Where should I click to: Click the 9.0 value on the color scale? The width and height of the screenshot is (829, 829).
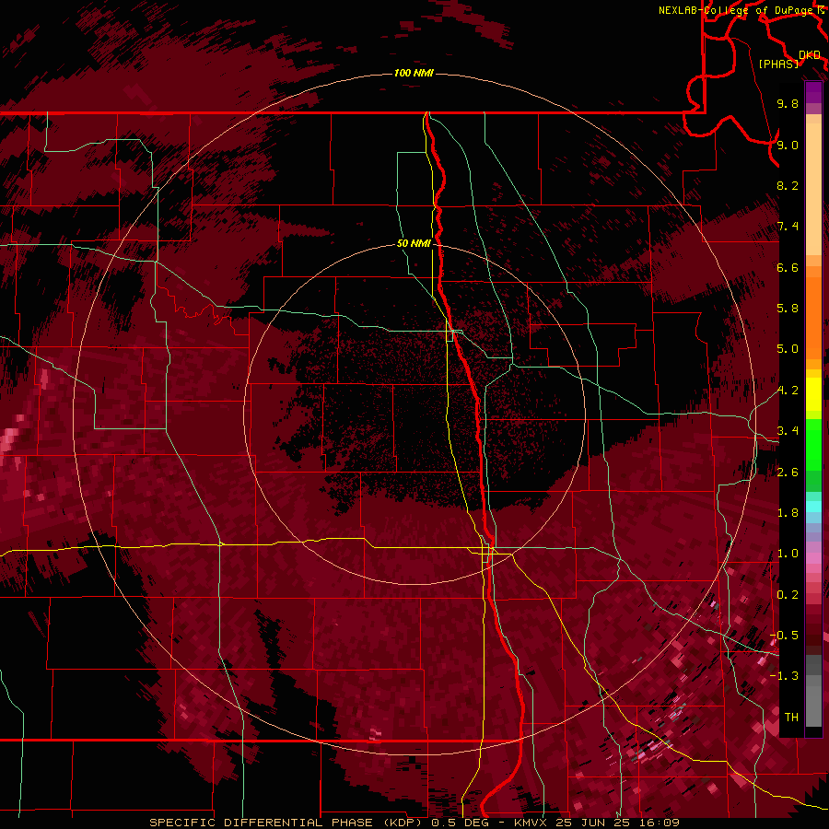(x=788, y=145)
